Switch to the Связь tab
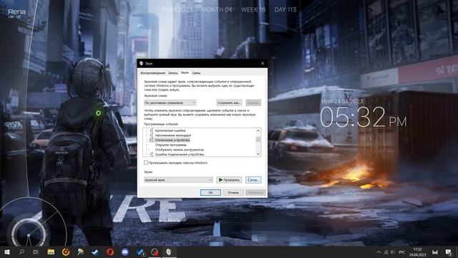The image size is (458, 258). [196, 73]
